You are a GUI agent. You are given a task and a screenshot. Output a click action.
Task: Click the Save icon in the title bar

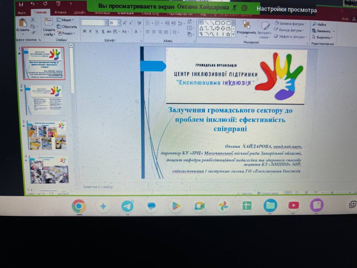point(21,4)
